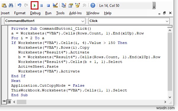Viewport: 178px width, 111px height.
Task: Open Find with the binoculars icon
Action: pyautogui.click(x=11, y=5)
